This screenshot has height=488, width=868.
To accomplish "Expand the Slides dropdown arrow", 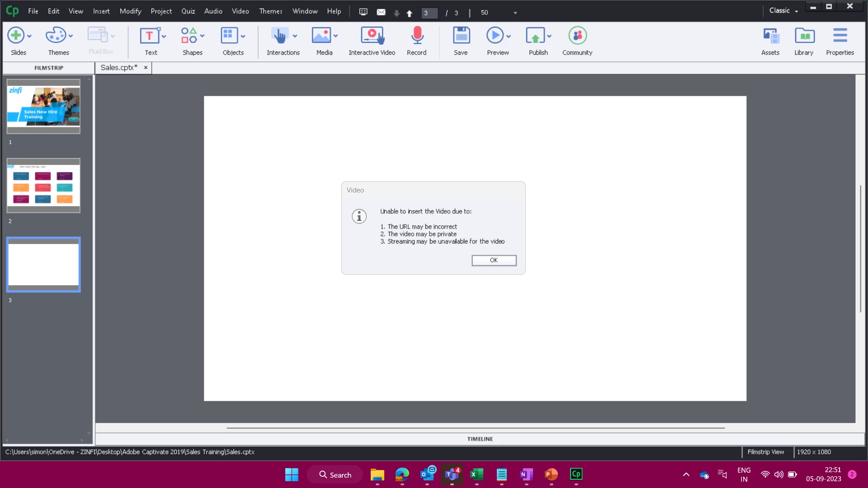I will (30, 36).
